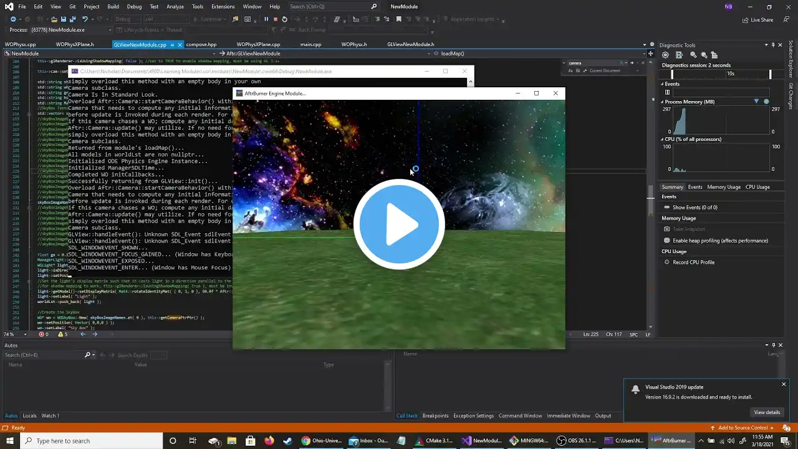The image size is (798, 449).
Task: Click the Save All toolbar icon
Action: click(x=72, y=19)
